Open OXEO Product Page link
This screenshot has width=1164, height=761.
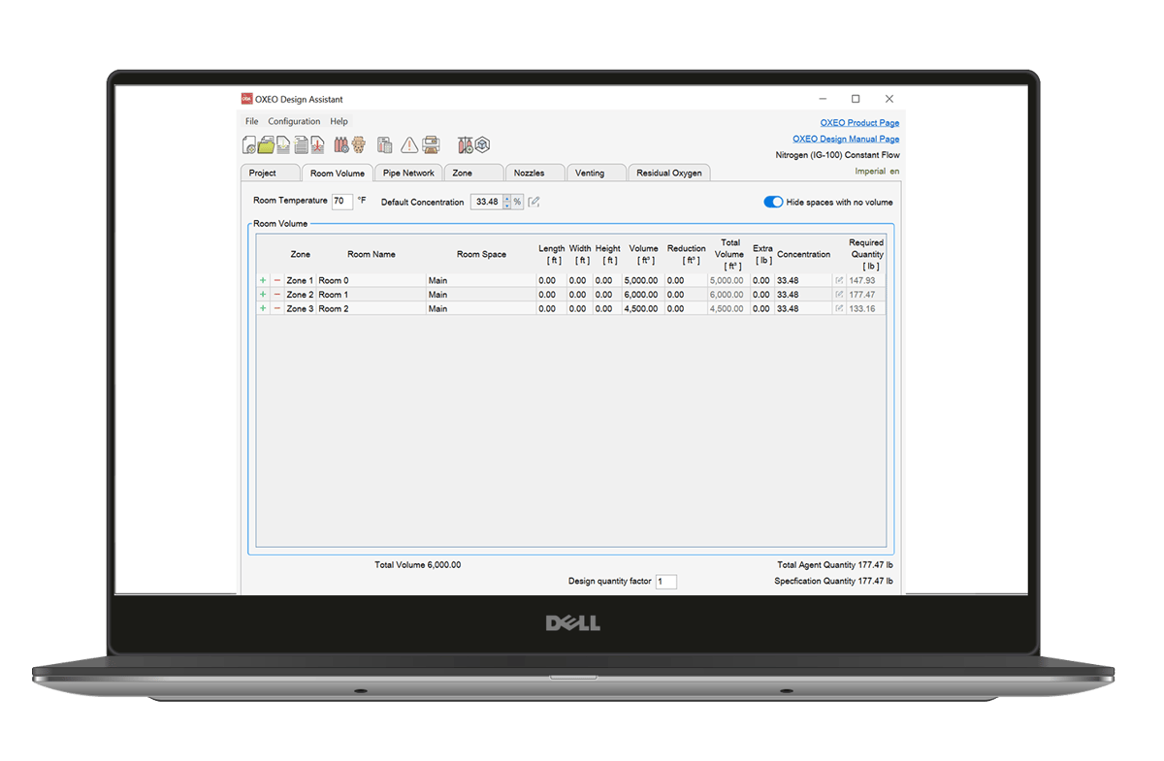[859, 123]
